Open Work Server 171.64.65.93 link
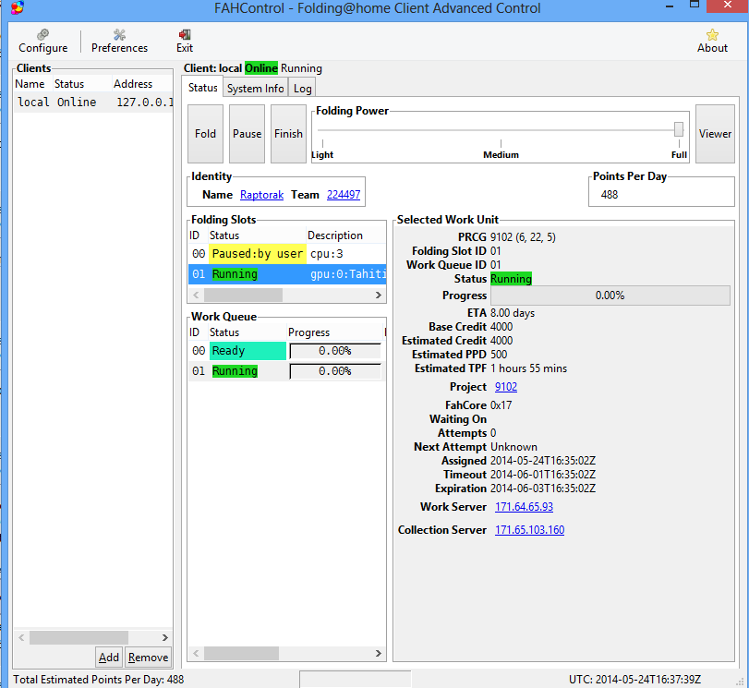This screenshot has height=688, width=749. [524, 507]
